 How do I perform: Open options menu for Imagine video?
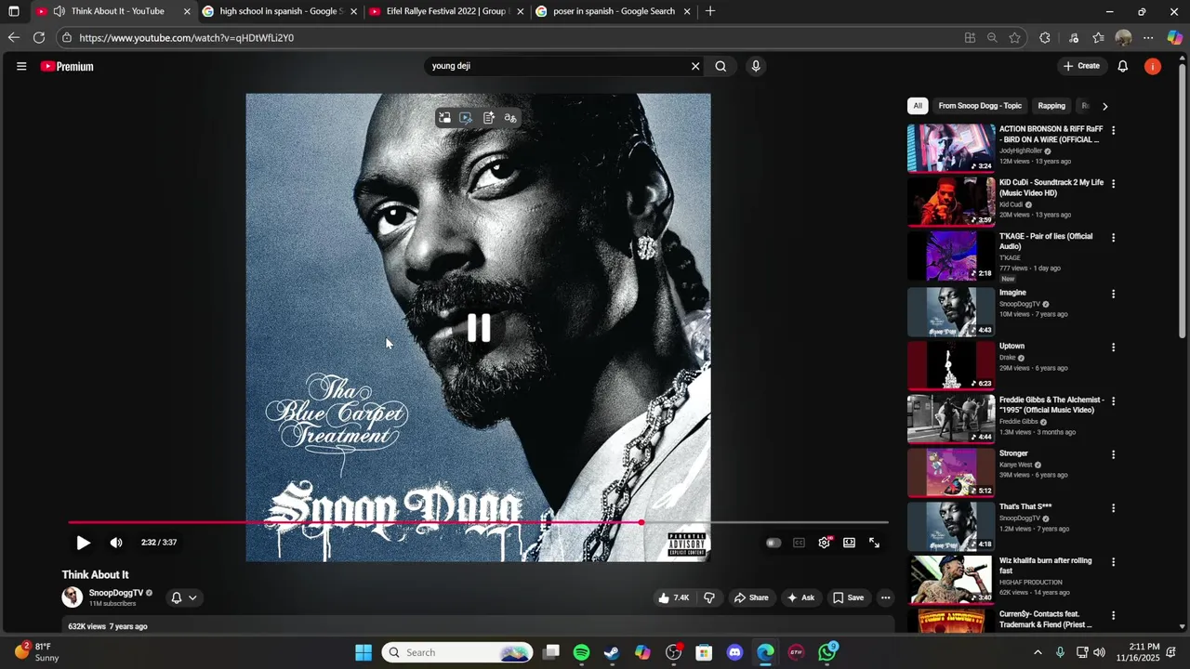point(1113,294)
